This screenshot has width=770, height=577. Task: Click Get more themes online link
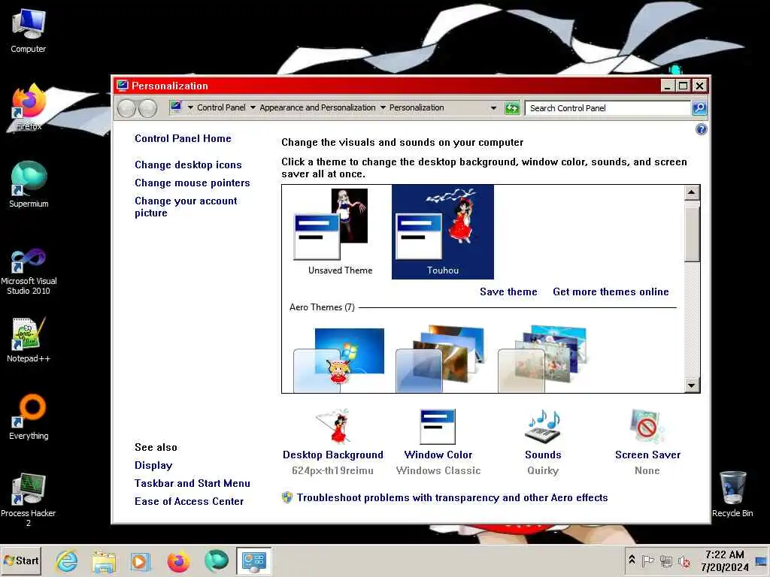[x=611, y=292]
